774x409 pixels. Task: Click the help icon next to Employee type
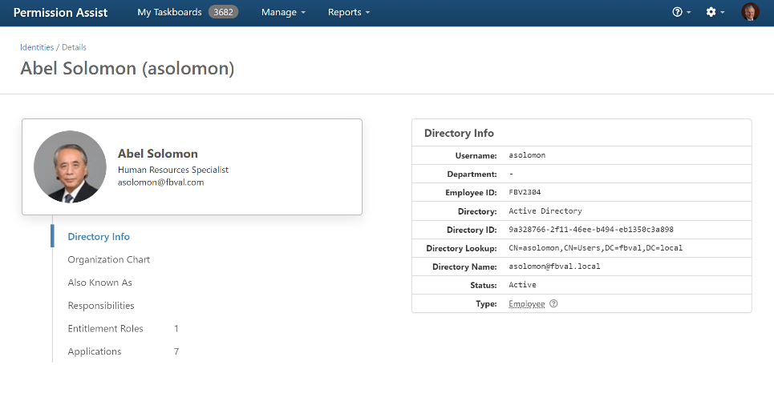click(x=553, y=304)
